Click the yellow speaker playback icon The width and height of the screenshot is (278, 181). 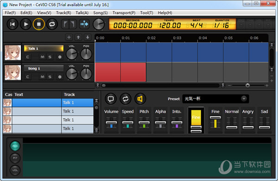coord(140,99)
